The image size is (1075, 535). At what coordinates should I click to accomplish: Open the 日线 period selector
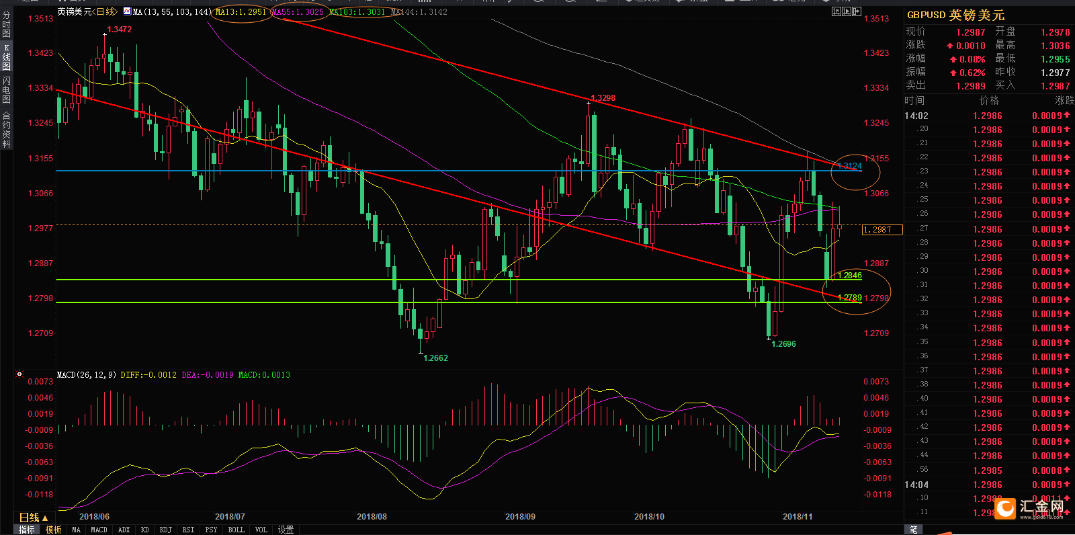pos(34,518)
